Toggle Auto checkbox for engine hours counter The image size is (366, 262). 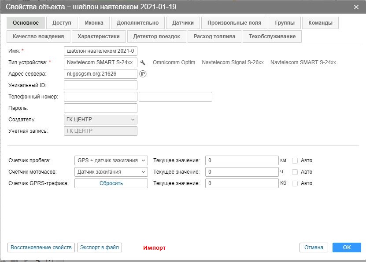pyautogui.click(x=295, y=172)
